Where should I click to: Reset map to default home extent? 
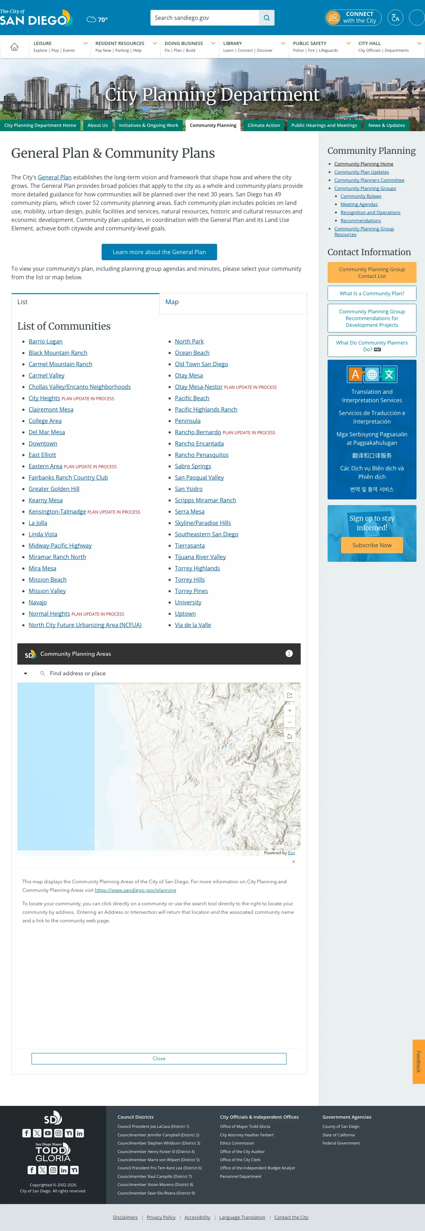click(x=289, y=737)
